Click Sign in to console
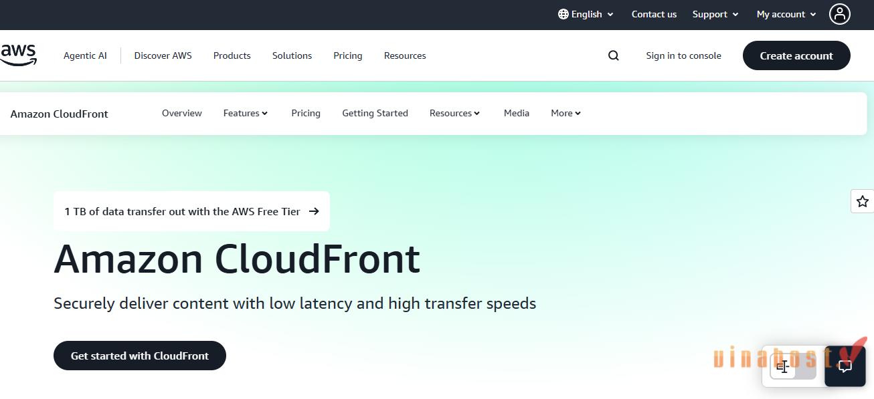Screen dimensions: 874x399 coord(683,55)
